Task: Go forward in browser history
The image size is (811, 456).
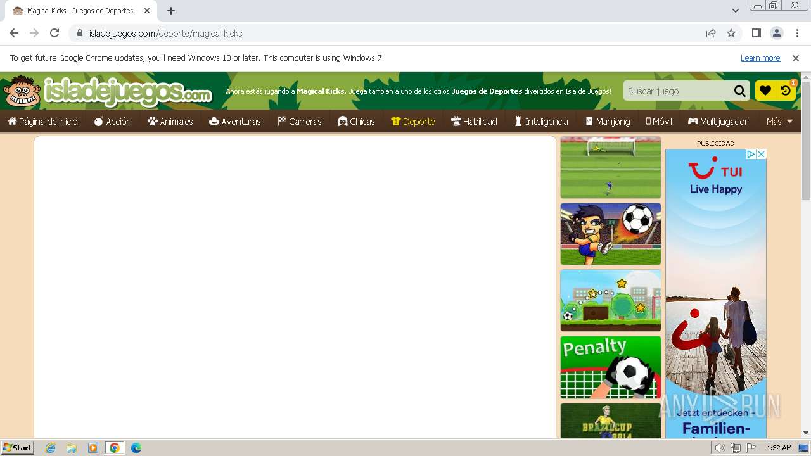Action: pyautogui.click(x=34, y=33)
